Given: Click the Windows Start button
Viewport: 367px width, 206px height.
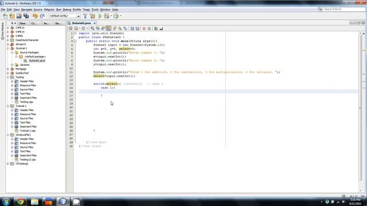Looking at the screenshot, I should (x=6, y=201).
